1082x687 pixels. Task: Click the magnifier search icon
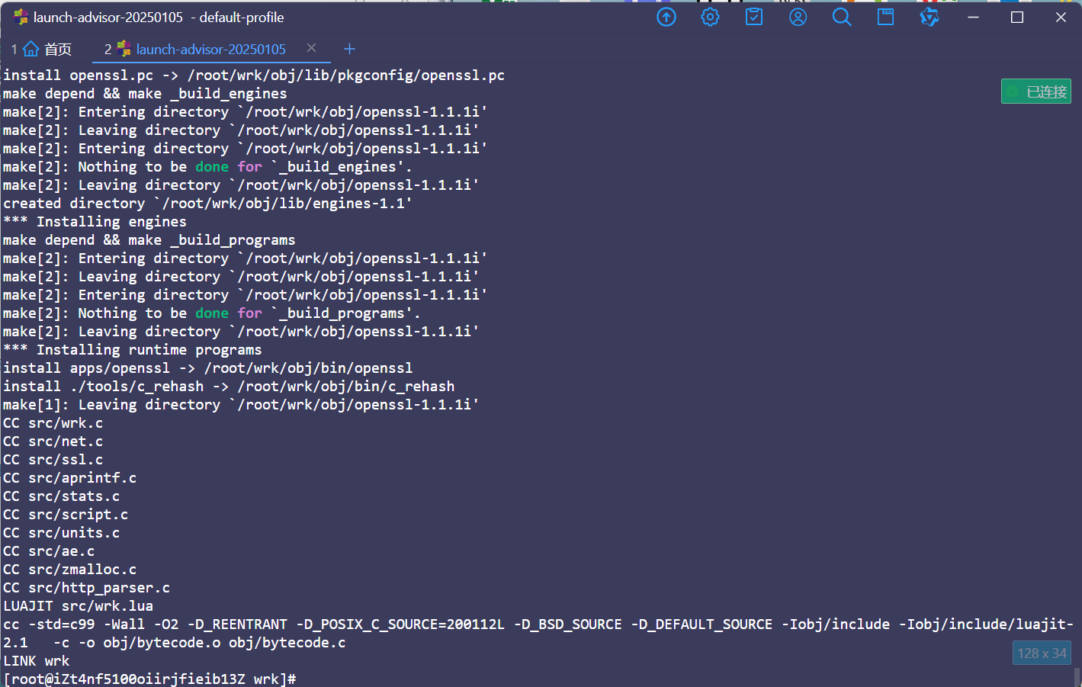click(x=842, y=17)
